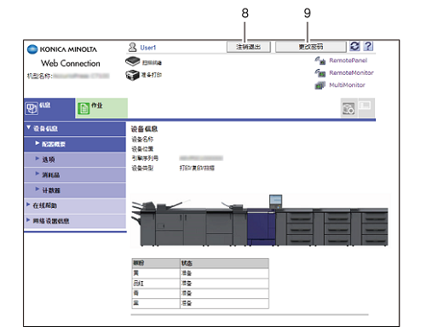Click the printer status icon beside 准备打印
This screenshot has height=327, width=426.
(x=133, y=75)
